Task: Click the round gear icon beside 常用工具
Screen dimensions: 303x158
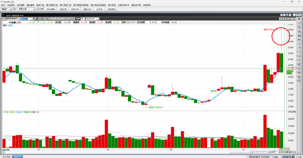Action: [38, 9]
